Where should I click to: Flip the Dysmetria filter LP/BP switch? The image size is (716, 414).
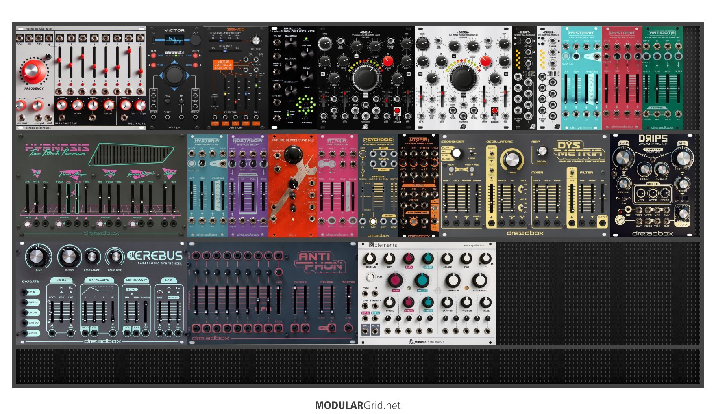pyautogui.click(x=572, y=173)
